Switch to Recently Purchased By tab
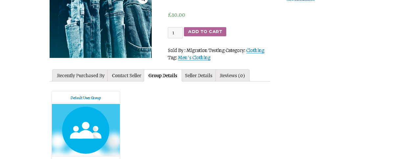This screenshot has width=401, height=159. 80,76
